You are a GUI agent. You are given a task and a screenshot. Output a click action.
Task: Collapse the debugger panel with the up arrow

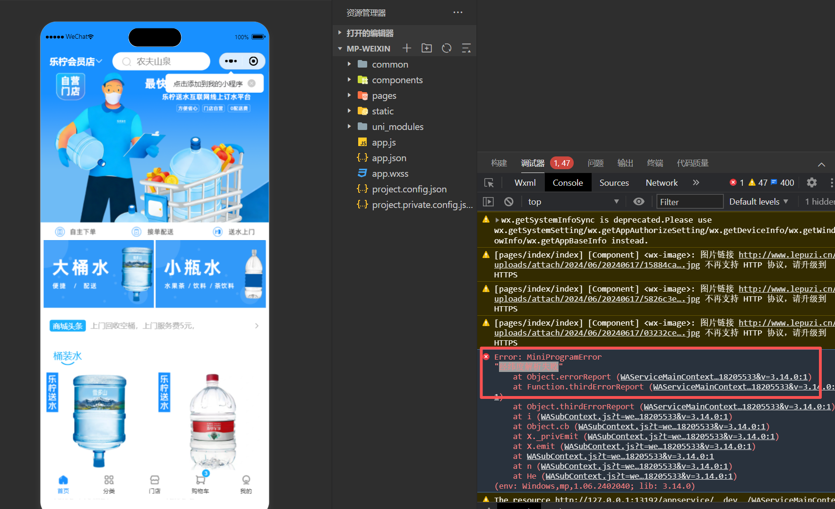[822, 164]
